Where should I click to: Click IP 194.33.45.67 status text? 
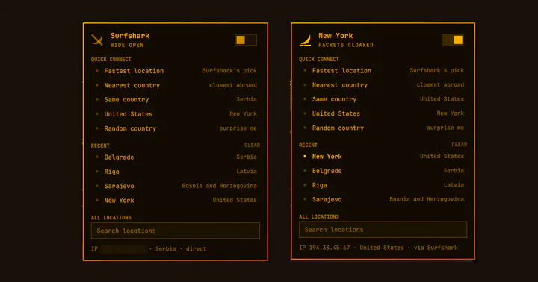click(x=324, y=248)
